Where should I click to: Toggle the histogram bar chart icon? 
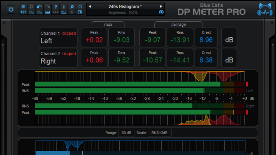pyautogui.click(x=48, y=12)
